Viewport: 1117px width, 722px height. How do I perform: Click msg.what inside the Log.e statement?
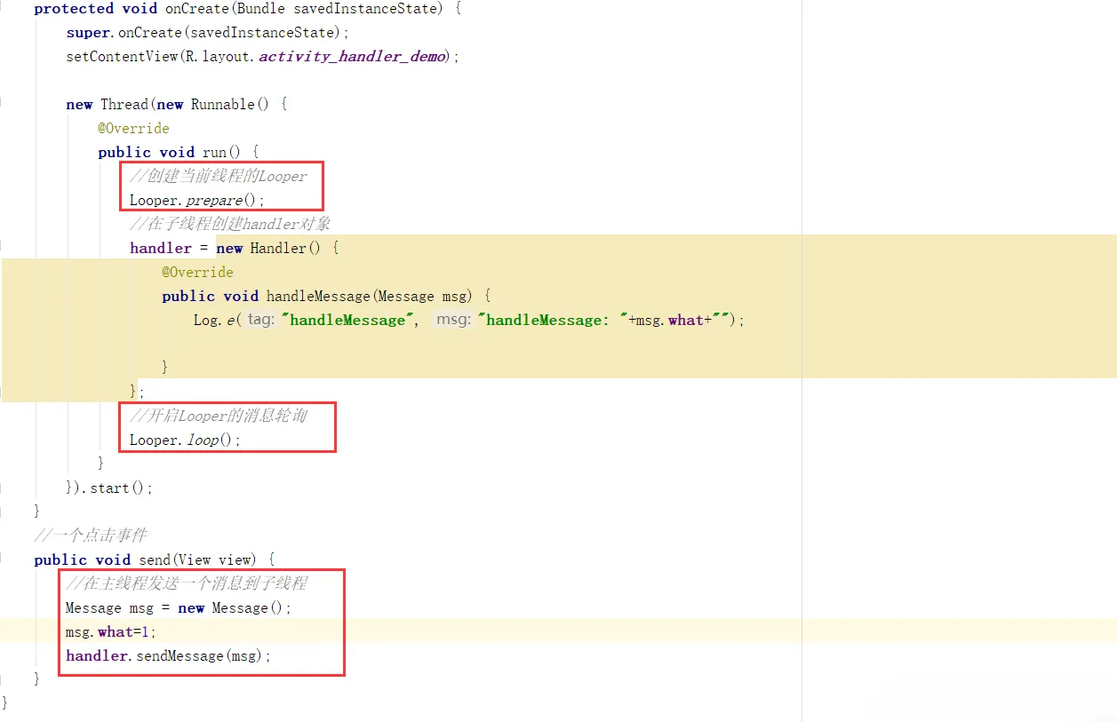click(x=669, y=320)
